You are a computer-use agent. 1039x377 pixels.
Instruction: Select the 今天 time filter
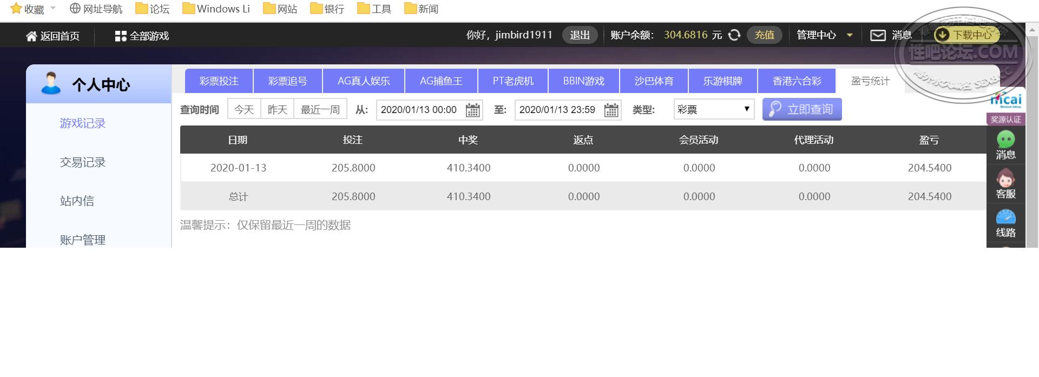(x=244, y=109)
